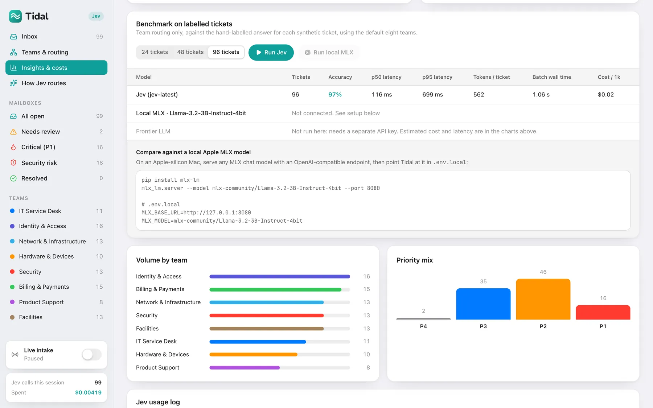Screen dimensions: 653x408
Task: Open the Security risk mailbox
Action: (56, 163)
